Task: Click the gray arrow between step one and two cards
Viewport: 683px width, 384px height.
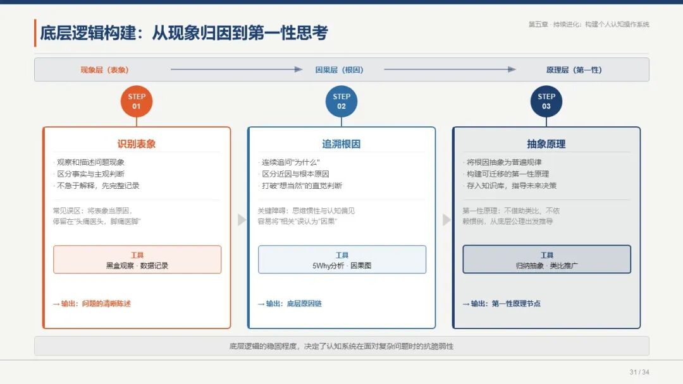Action: click(242, 220)
